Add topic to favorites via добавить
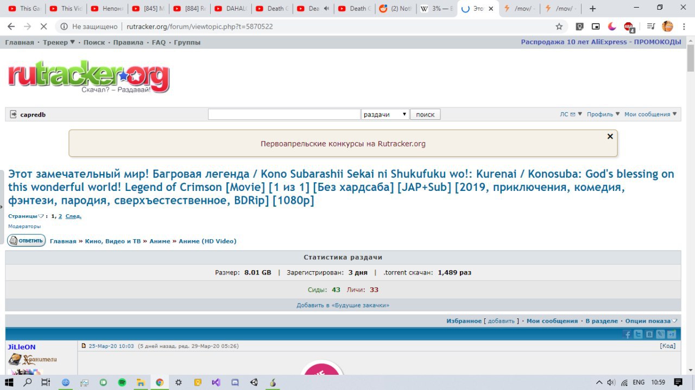This screenshot has height=390, width=695. click(x=501, y=321)
